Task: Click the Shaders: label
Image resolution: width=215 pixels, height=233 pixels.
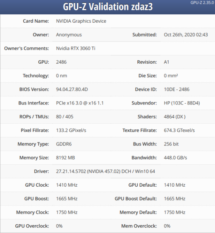Action: click(x=147, y=117)
